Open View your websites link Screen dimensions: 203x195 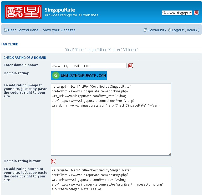tap(59, 30)
